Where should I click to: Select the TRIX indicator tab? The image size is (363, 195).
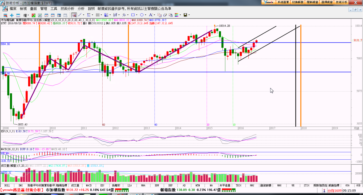click(239, 185)
